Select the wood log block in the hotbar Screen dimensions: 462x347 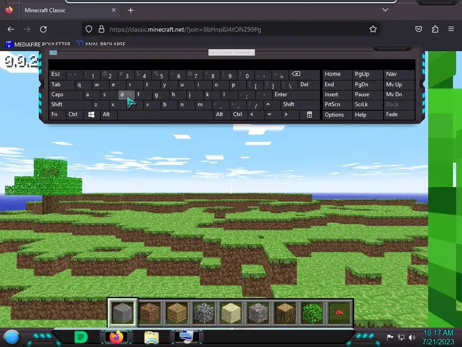[285, 313]
